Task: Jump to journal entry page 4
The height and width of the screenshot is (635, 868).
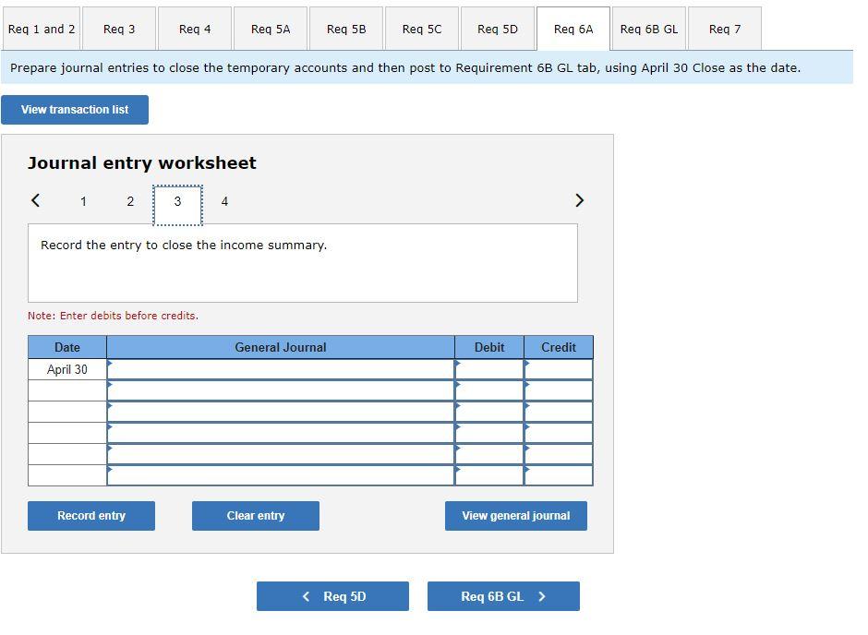Action: [224, 201]
